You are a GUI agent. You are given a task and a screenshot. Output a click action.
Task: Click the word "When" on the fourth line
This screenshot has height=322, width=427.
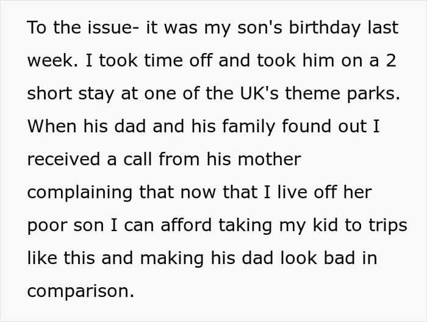point(52,126)
